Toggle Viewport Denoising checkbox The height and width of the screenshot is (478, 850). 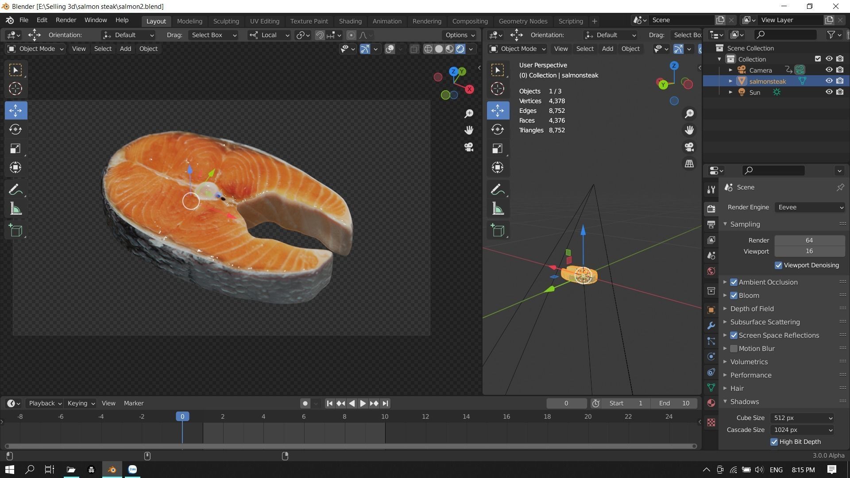pyautogui.click(x=778, y=266)
